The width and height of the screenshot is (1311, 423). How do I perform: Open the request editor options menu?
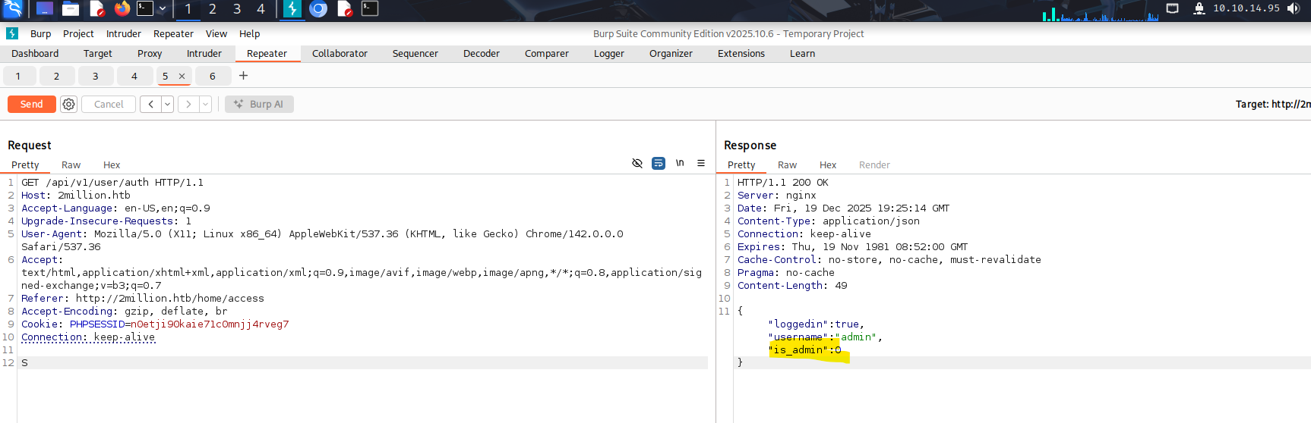pos(701,164)
